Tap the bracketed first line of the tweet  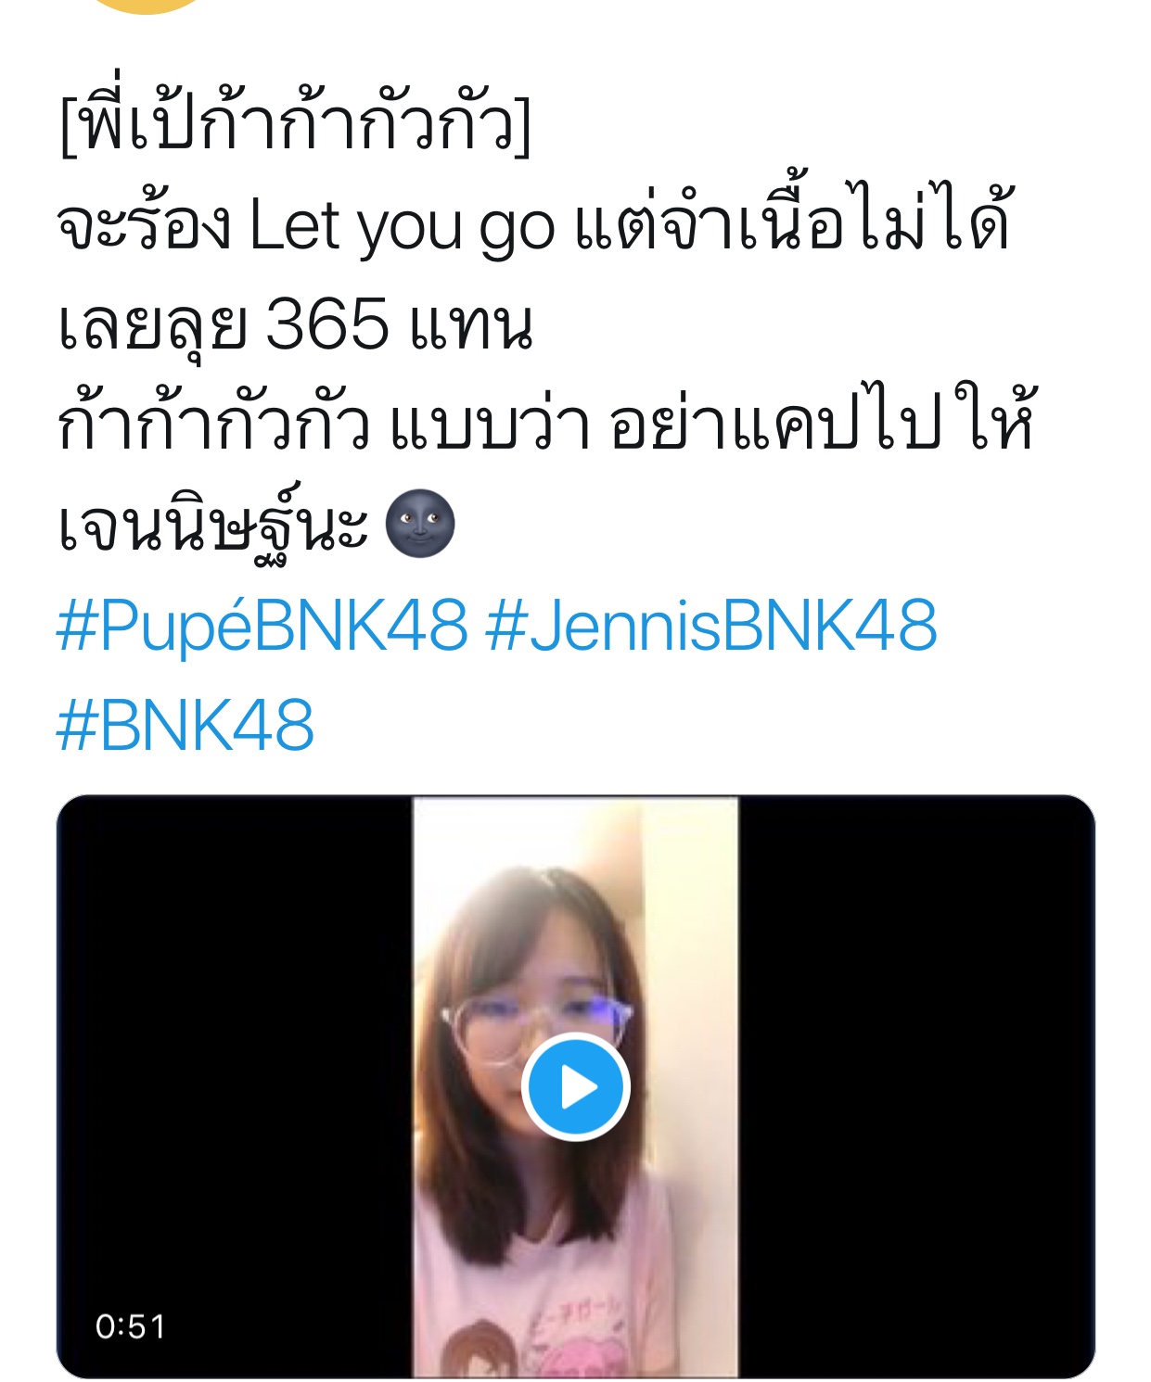point(296,125)
